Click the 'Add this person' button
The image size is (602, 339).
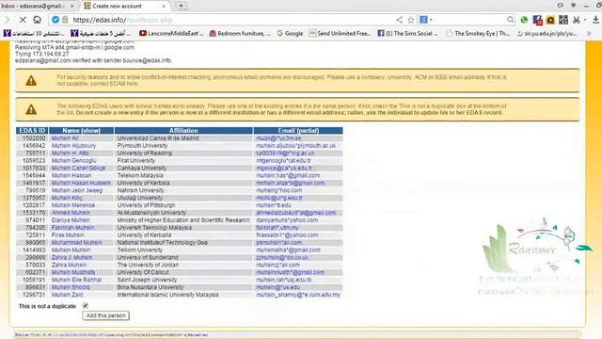pyautogui.click(x=106, y=315)
